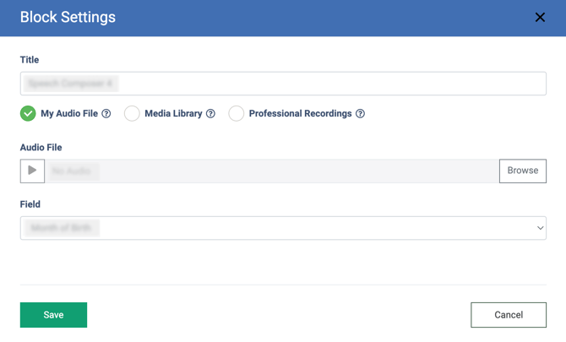The image size is (566, 342).
Task: Enable the Professional Recordings radio button
Action: [237, 113]
